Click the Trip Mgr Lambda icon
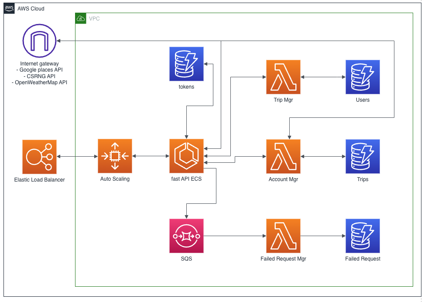Screen dimensions: 428x302 tap(283, 77)
